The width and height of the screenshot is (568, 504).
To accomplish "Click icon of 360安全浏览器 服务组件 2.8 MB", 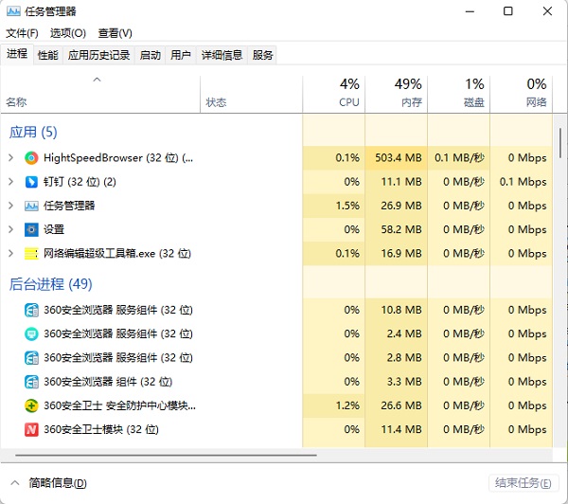I will coord(31,358).
